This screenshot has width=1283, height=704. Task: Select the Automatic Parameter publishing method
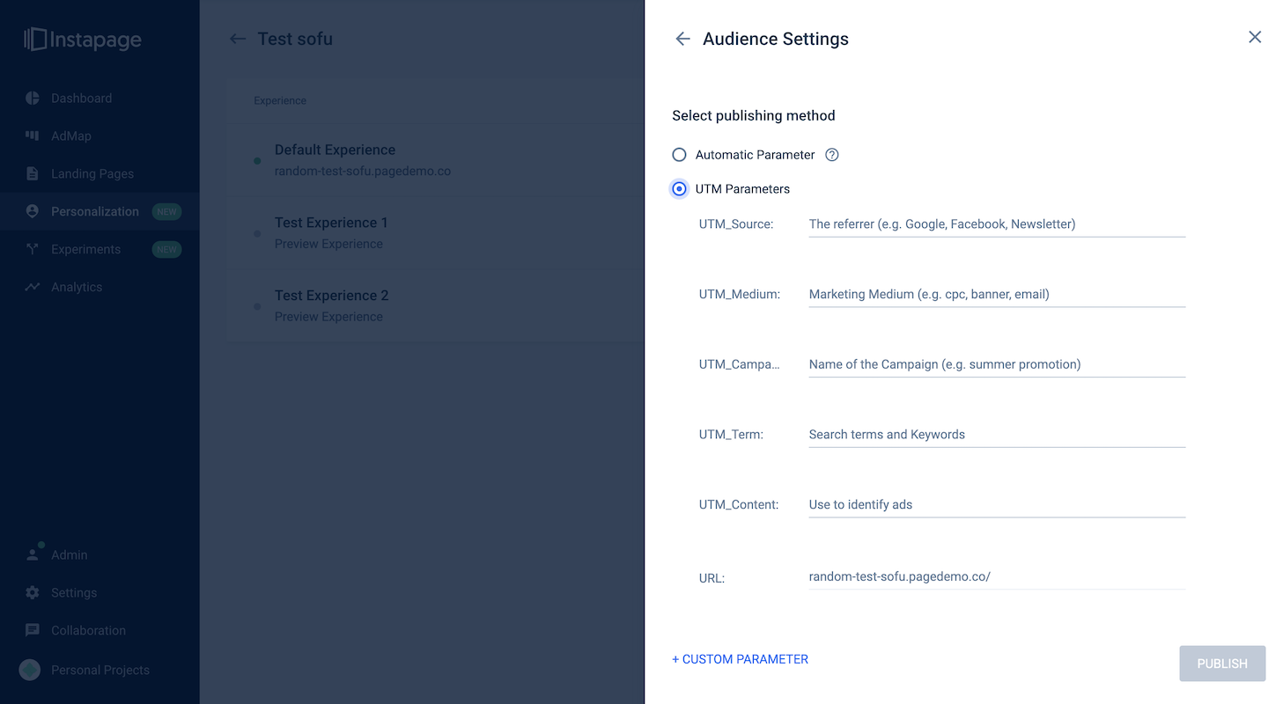point(679,154)
